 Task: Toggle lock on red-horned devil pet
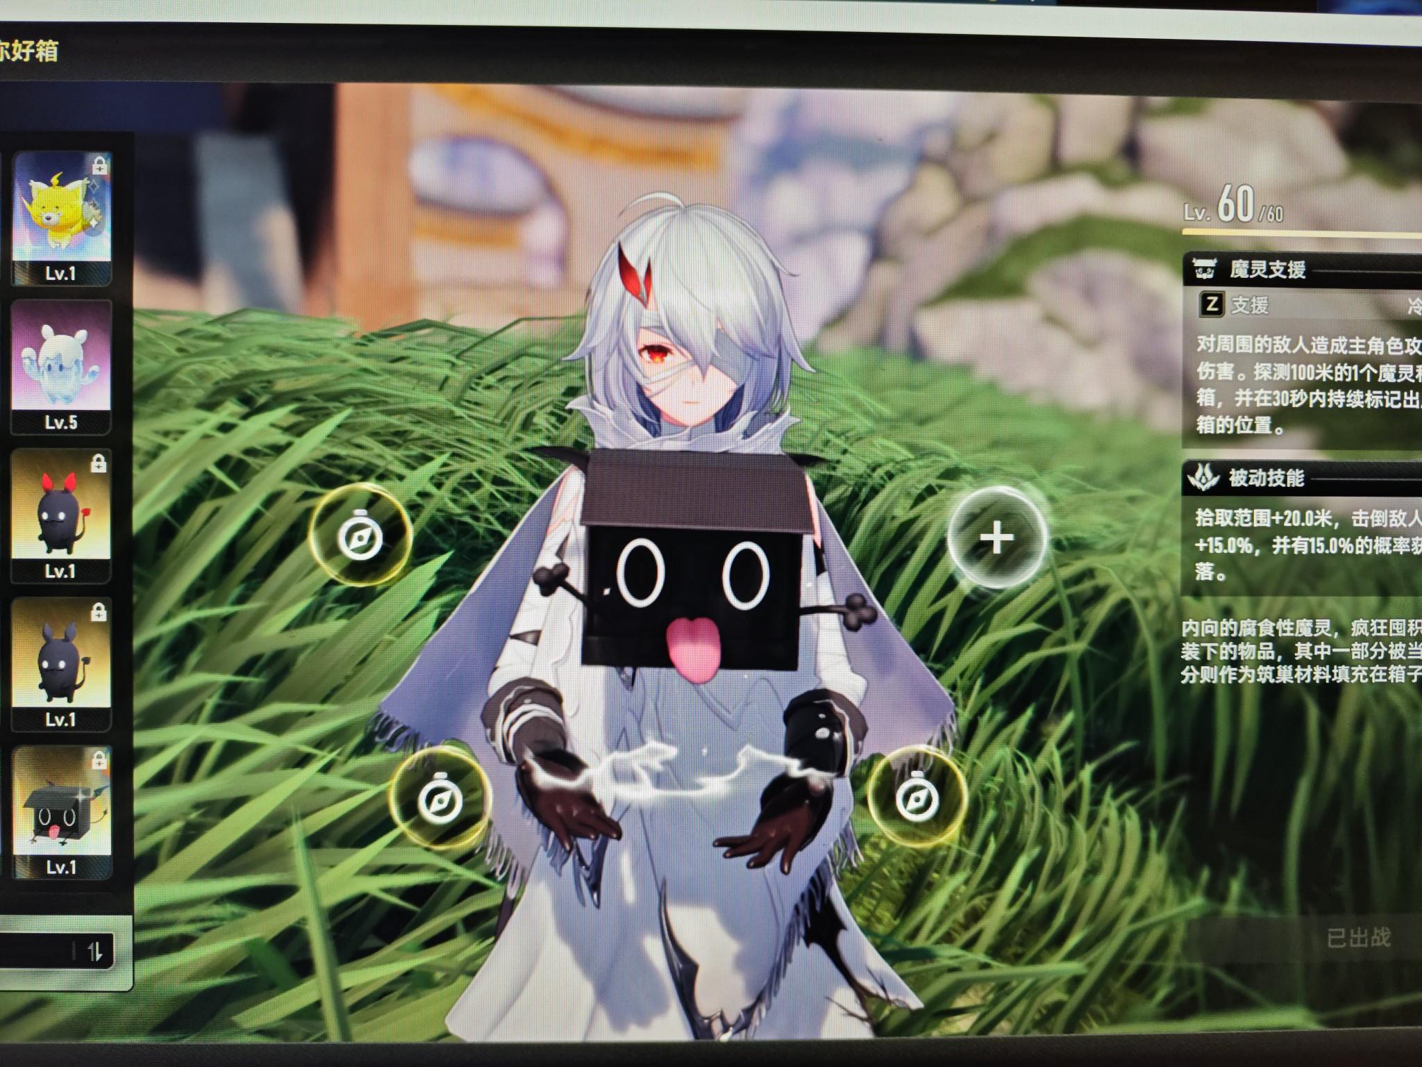[x=99, y=463]
